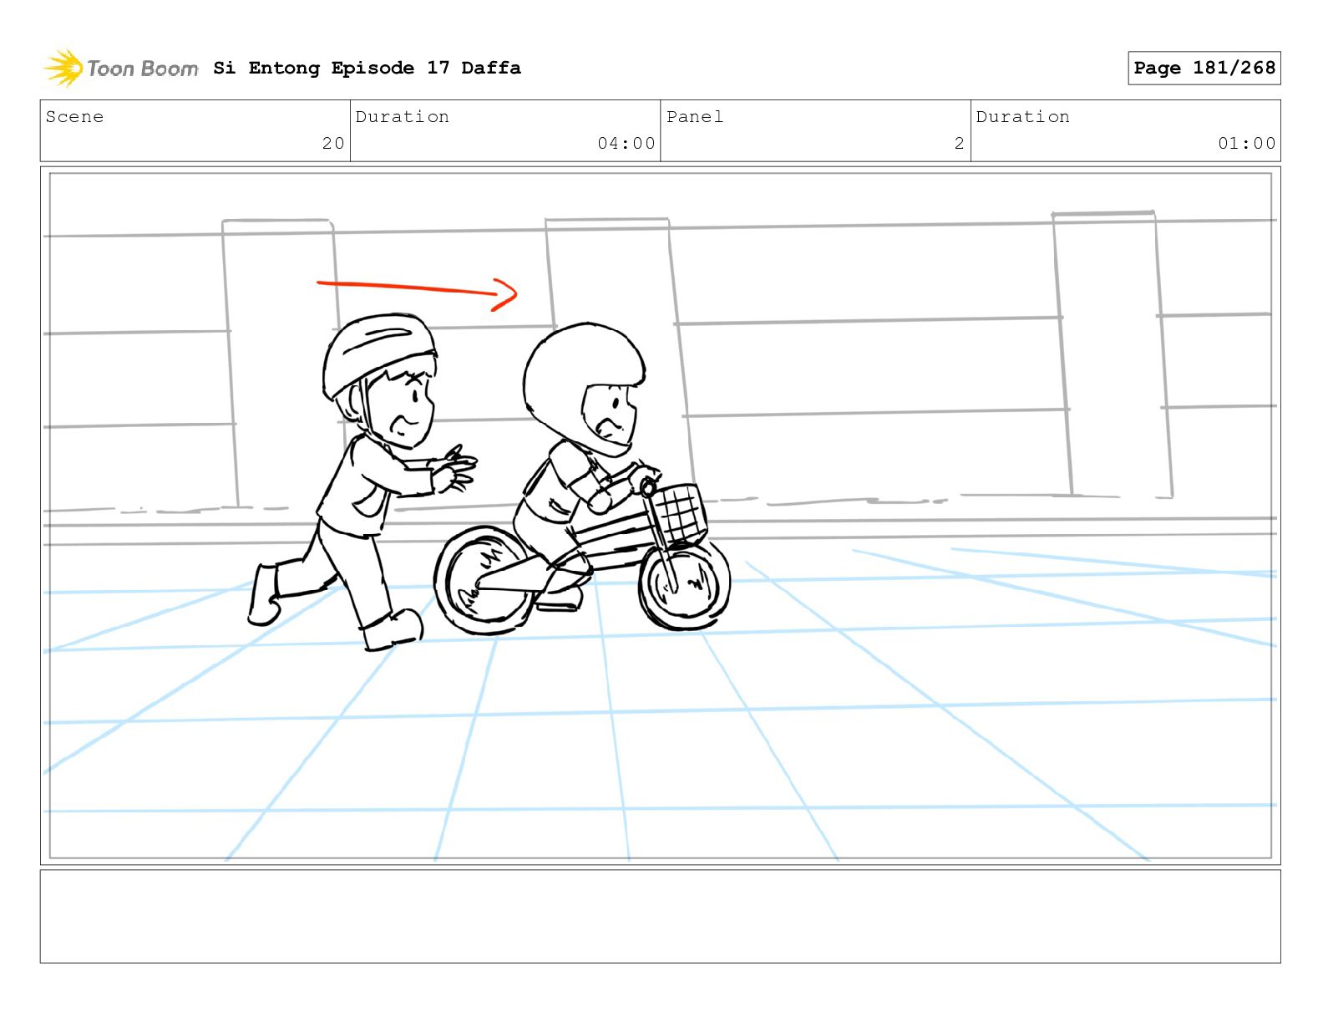The image size is (1323, 1023).
Task: Click the panel duration value '01:00'
Action: click(1247, 143)
